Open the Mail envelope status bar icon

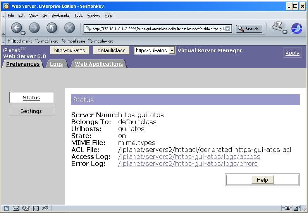pyautogui.click(x=16, y=208)
